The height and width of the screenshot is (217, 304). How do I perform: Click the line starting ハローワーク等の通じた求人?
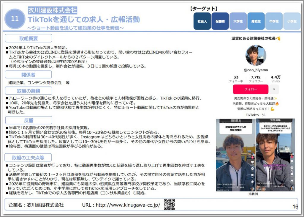pos(104,98)
